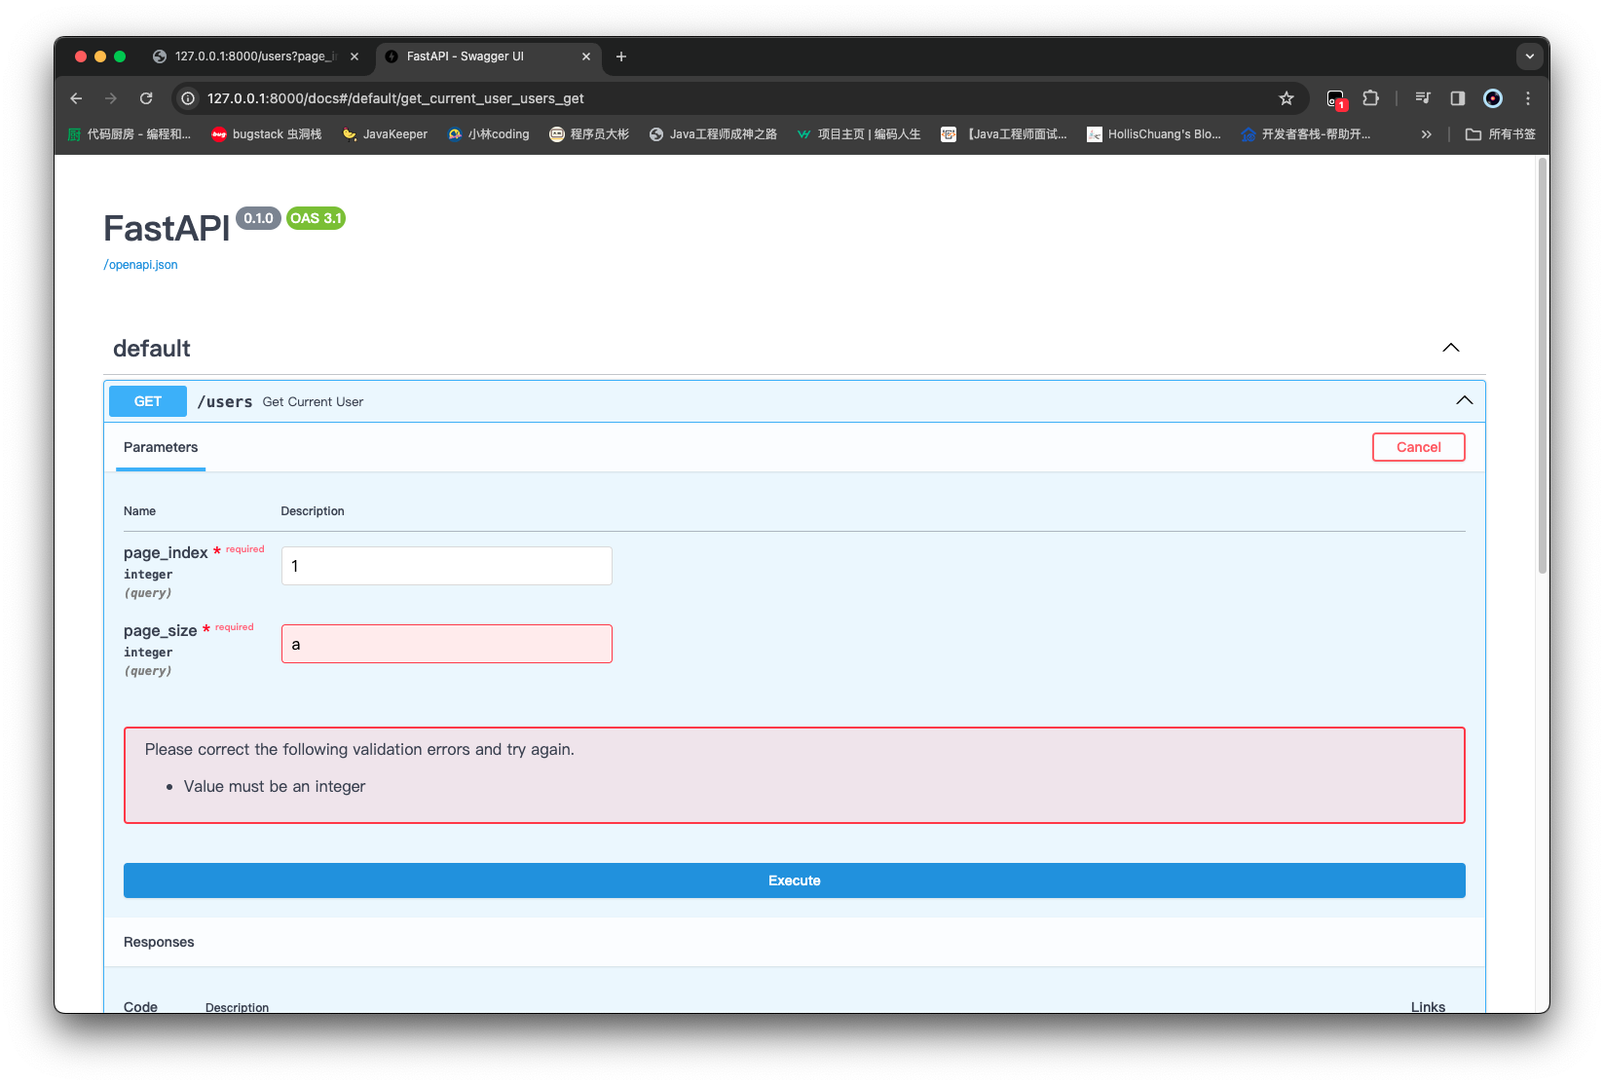1604x1085 pixels.
Task: Click the 'Value must be an integer' error
Action: (275, 786)
